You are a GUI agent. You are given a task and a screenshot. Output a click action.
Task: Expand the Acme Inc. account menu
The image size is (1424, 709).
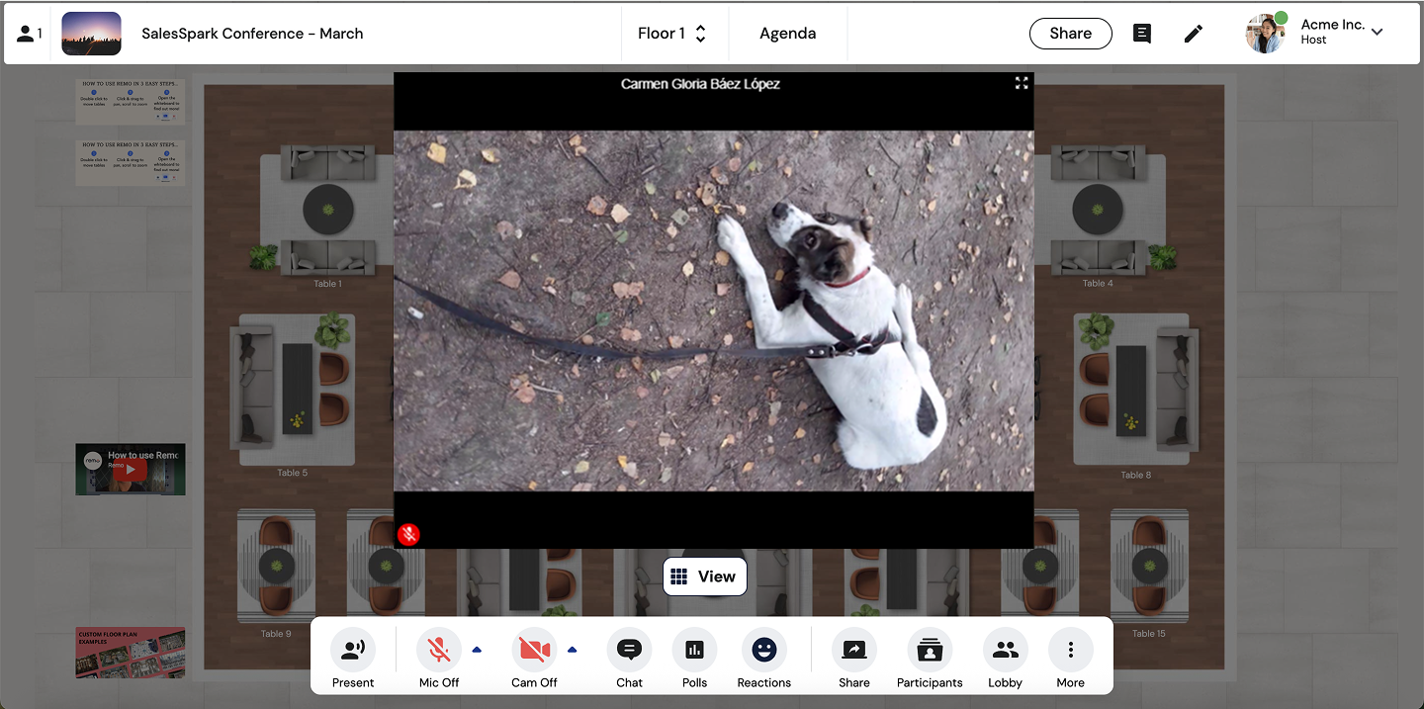(1377, 32)
